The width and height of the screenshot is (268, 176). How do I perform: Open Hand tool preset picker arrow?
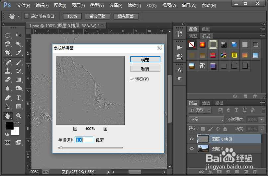click(19, 16)
